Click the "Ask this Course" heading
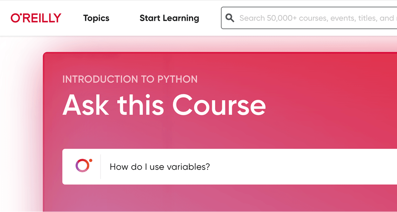The image size is (397, 212). pos(164,105)
